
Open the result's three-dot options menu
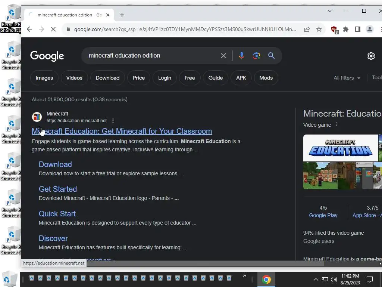[x=113, y=121]
